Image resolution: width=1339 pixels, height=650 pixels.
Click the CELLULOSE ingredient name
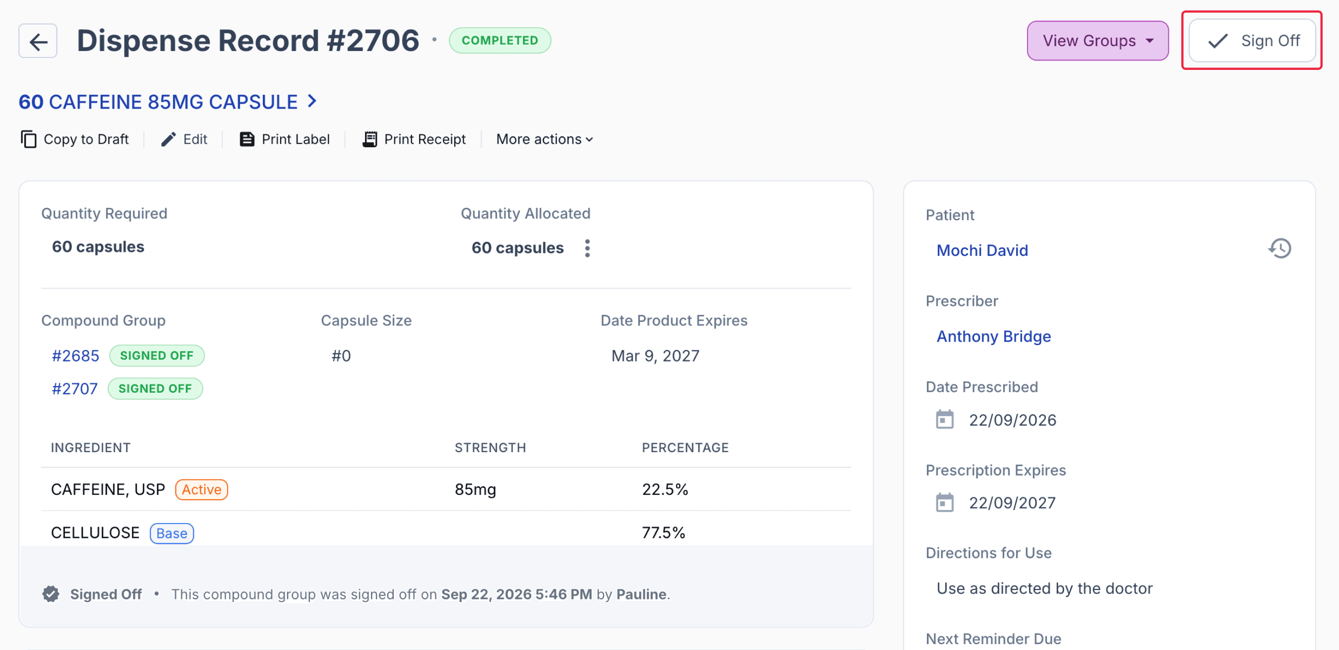tap(95, 533)
